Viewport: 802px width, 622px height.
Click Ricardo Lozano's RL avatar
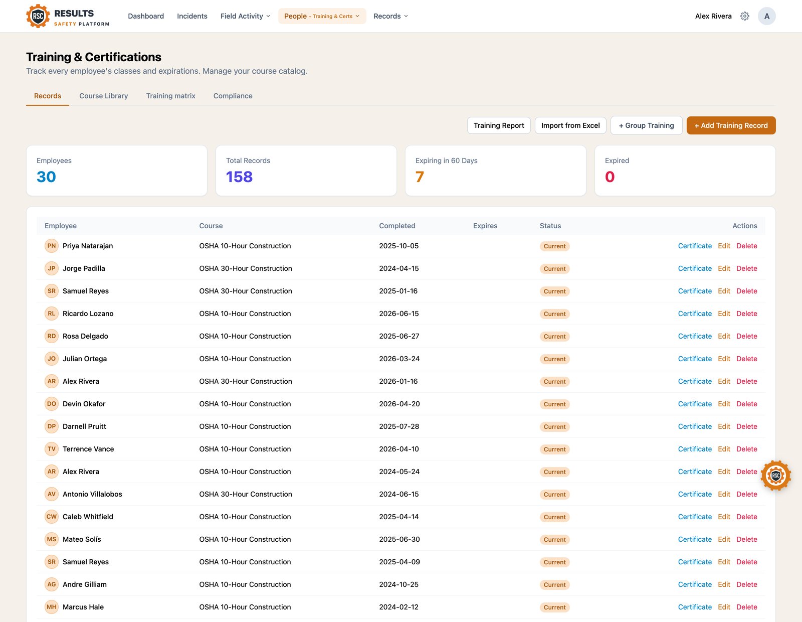[52, 314]
